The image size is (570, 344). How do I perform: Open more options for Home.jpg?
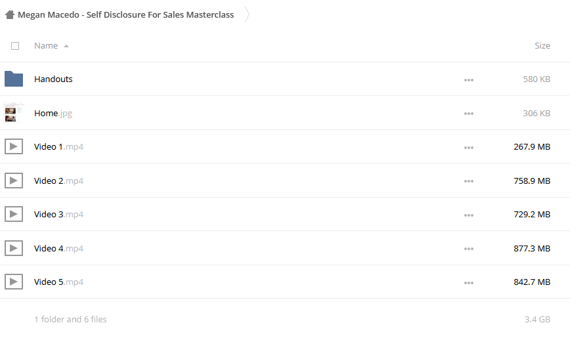click(x=469, y=114)
